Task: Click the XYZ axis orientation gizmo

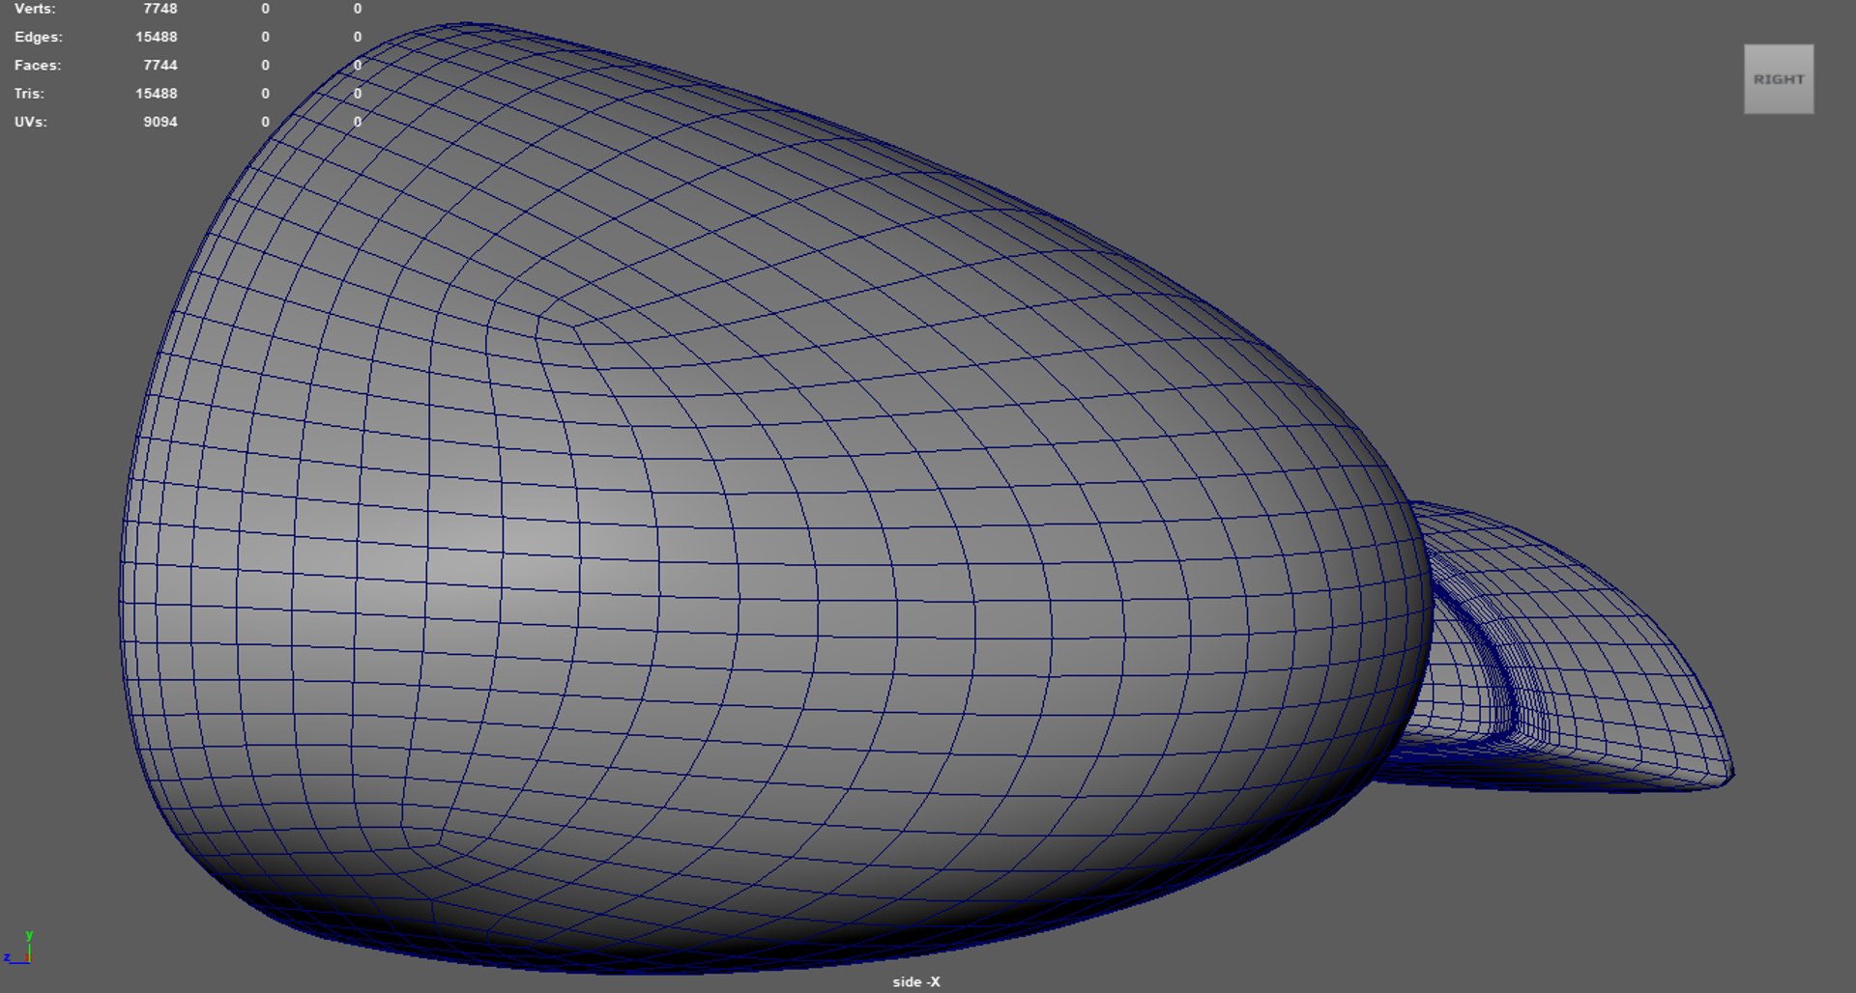Action: pos(18,949)
